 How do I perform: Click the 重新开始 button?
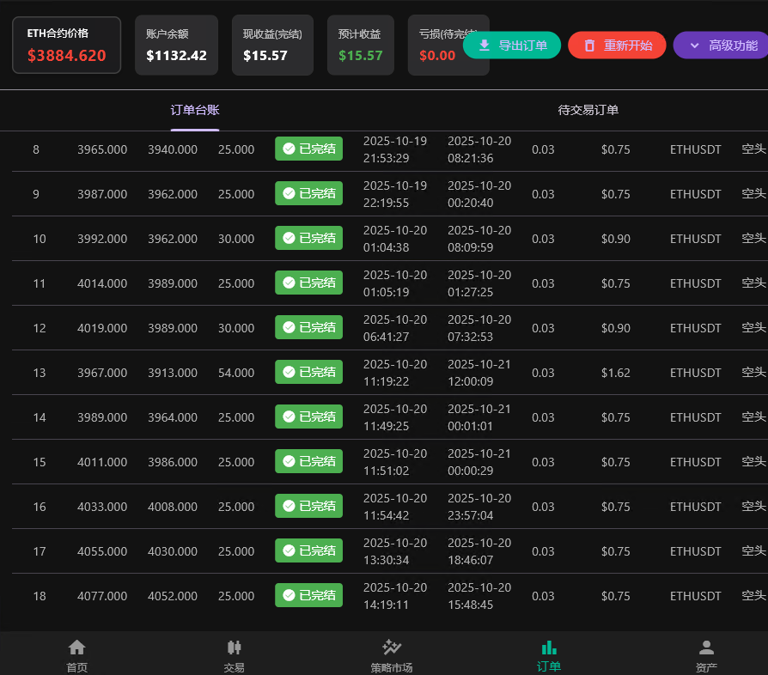[617, 45]
